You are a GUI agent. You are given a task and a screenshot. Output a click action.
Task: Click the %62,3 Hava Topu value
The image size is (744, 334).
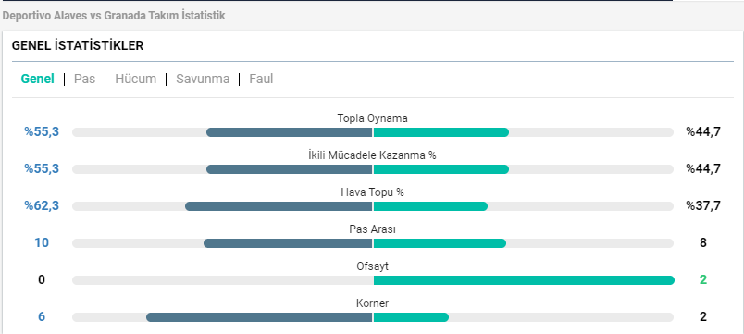coord(42,206)
